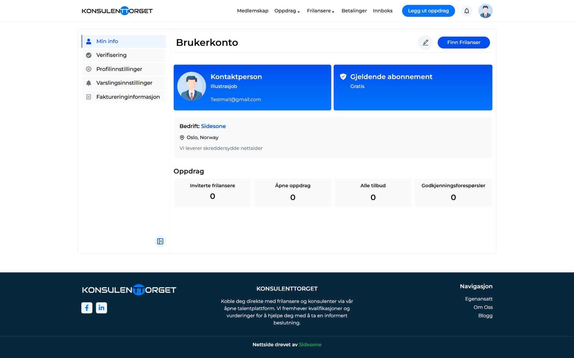
Task: Click the Finn Frilanser button
Action: [464, 42]
